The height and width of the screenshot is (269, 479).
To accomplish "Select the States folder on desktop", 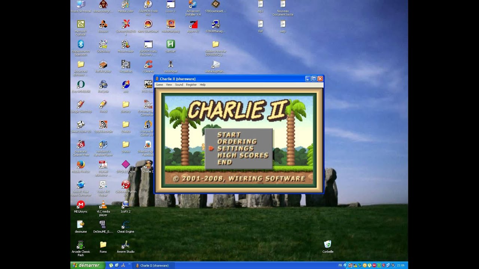I will [x=126, y=147].
